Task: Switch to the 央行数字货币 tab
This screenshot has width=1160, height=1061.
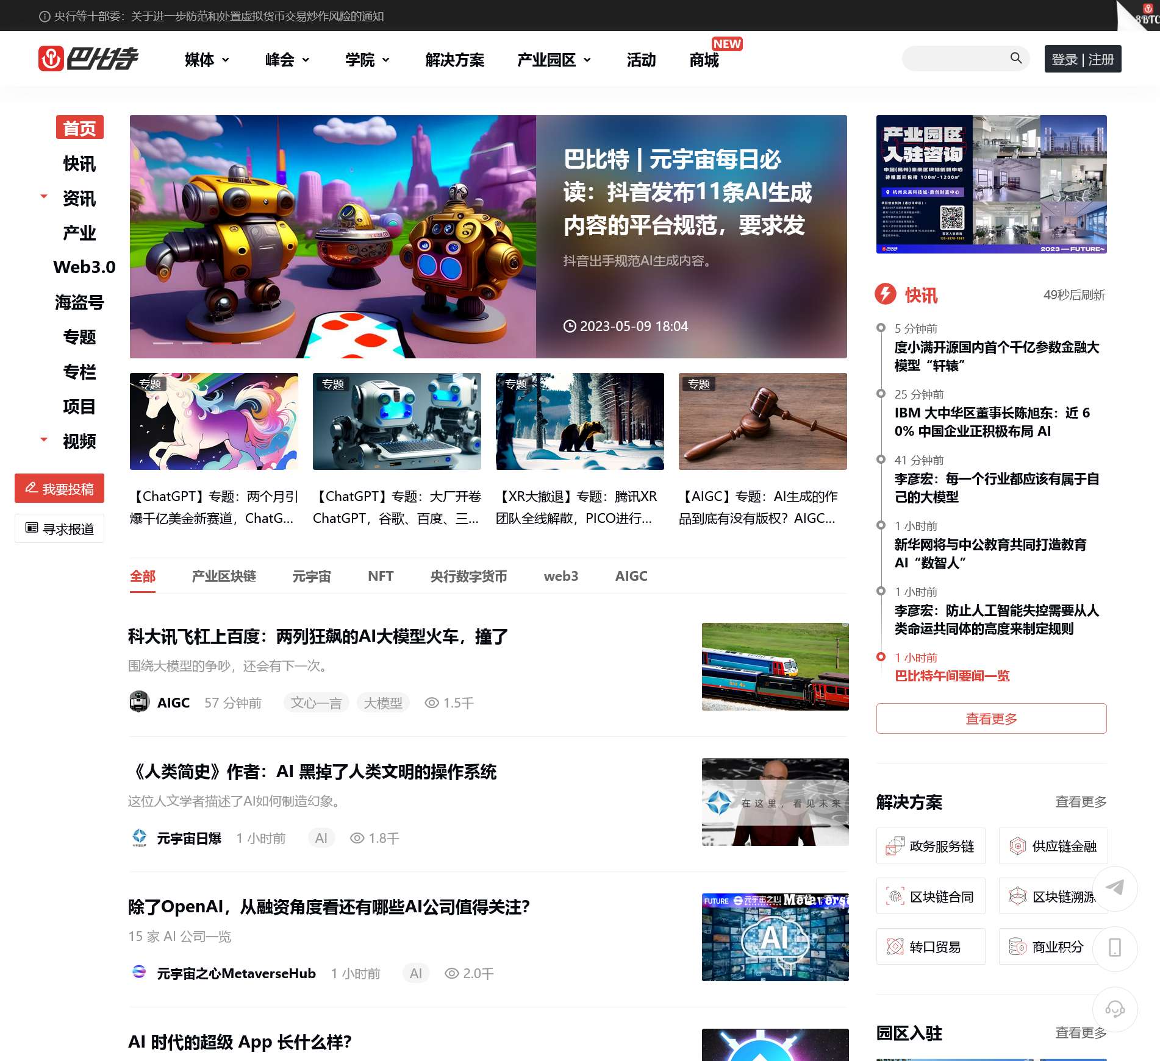Action: coord(468,576)
